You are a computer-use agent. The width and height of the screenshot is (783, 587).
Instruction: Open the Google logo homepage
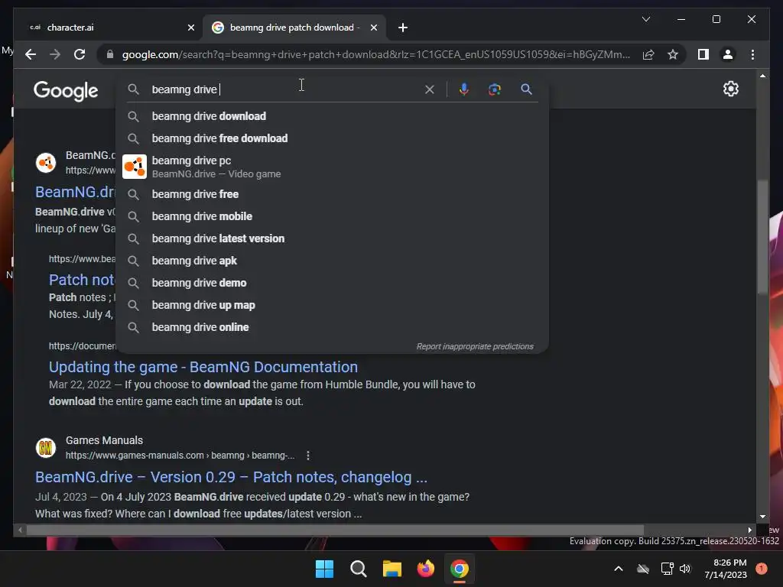tap(66, 91)
